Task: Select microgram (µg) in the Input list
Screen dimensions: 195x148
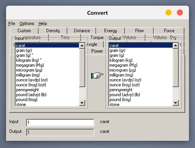Action: coord(47,70)
